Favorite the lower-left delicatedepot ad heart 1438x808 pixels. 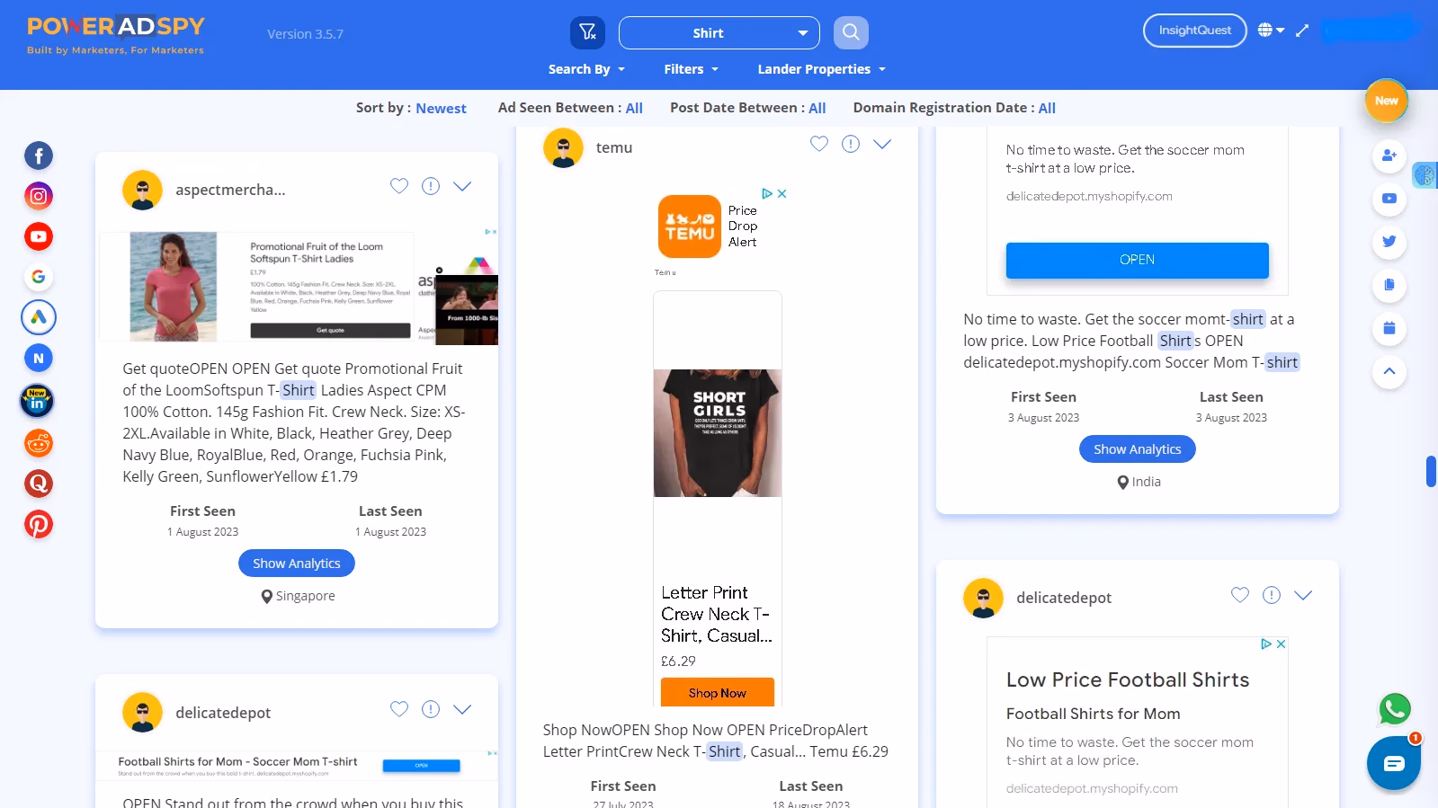399,709
